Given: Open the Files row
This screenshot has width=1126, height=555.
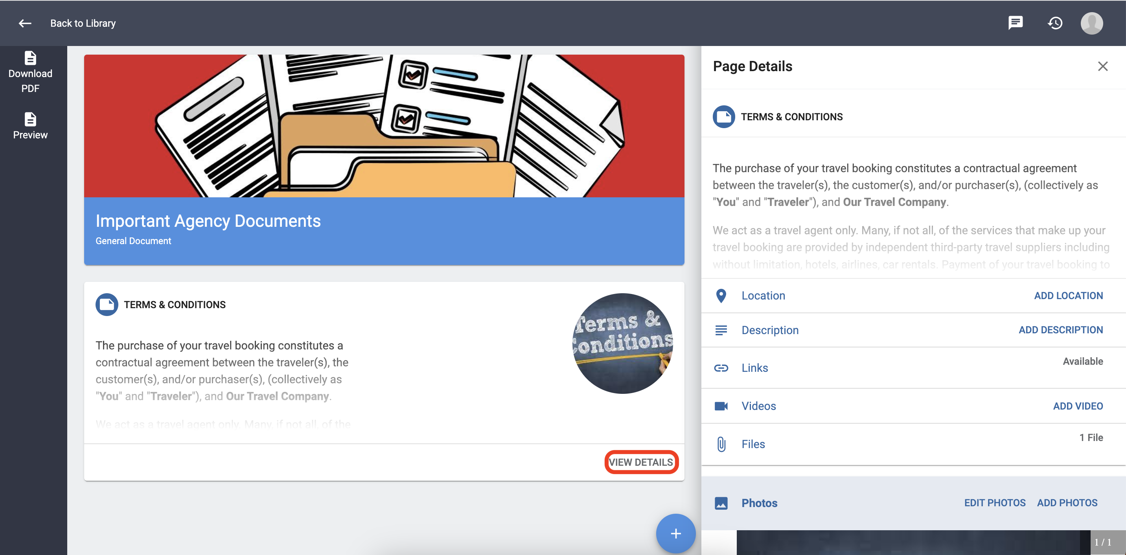Looking at the screenshot, I should (x=913, y=444).
